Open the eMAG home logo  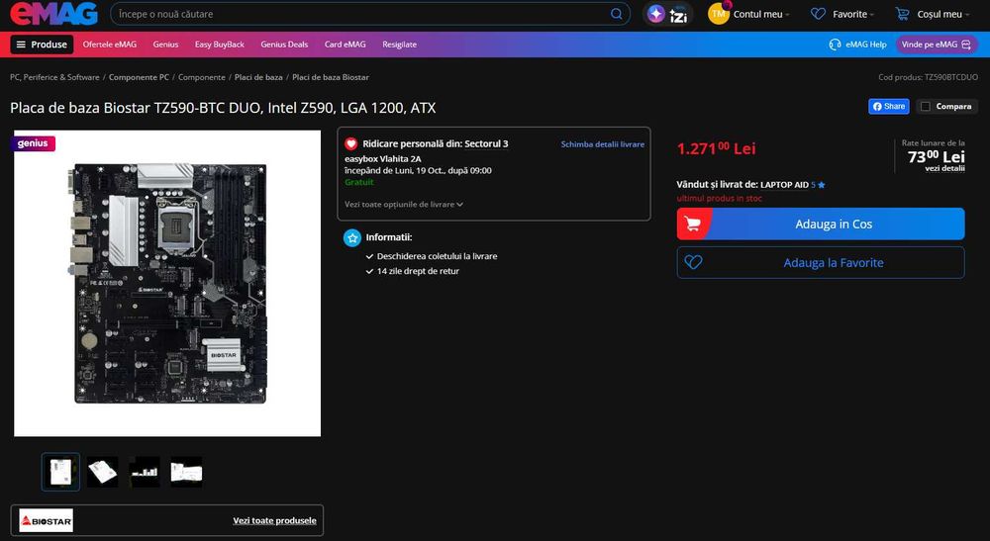tap(53, 13)
